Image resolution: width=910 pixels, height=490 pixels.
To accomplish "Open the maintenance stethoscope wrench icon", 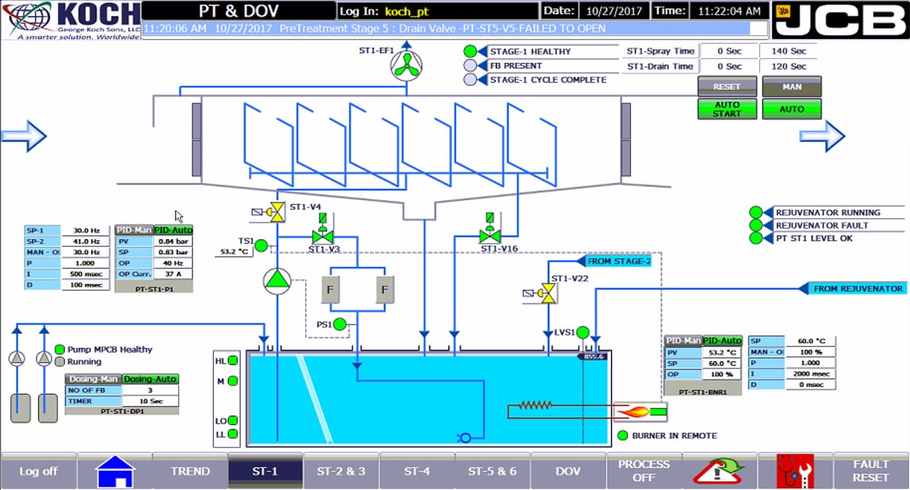I will (x=796, y=472).
